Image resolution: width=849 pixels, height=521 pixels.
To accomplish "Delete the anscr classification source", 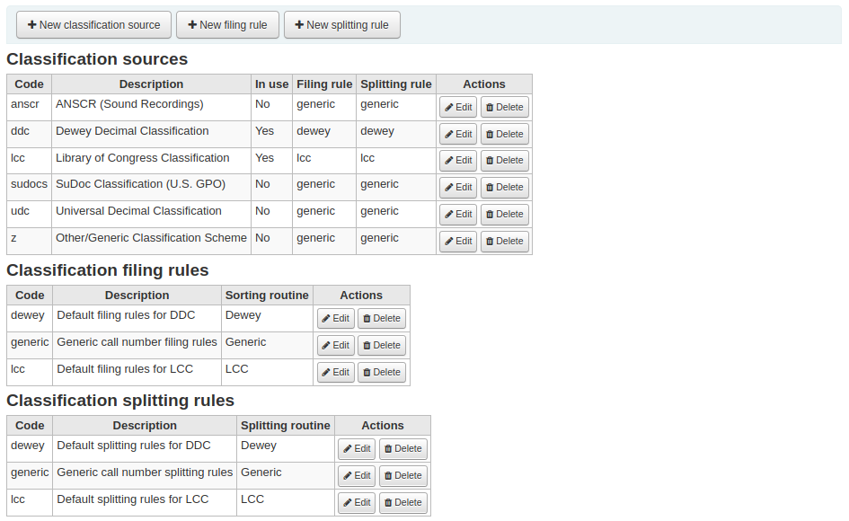I will [x=504, y=106].
